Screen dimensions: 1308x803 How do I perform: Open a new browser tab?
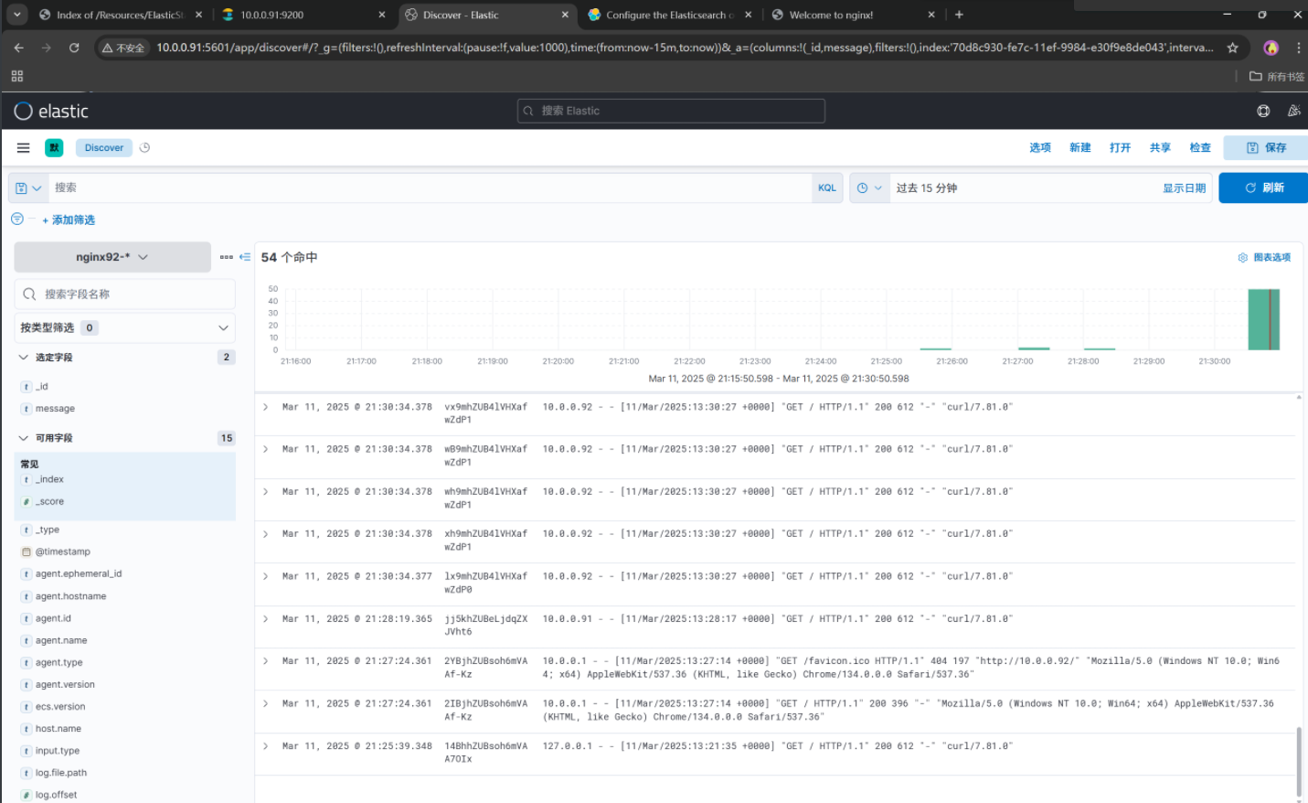[959, 15]
